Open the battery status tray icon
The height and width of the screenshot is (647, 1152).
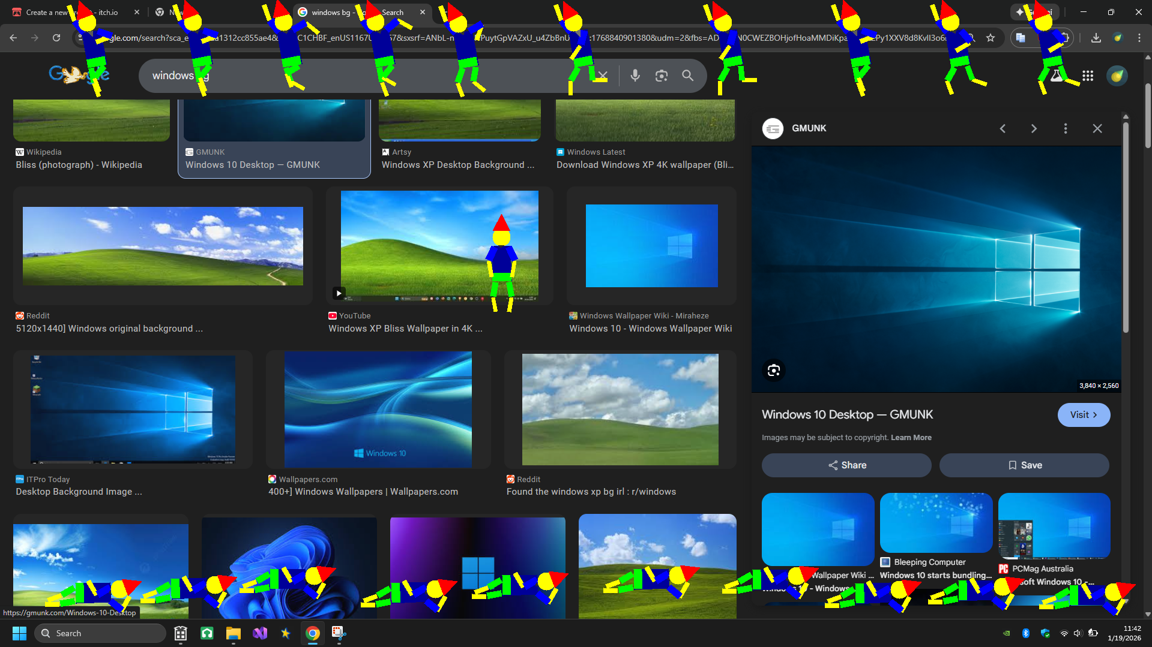(1093, 633)
